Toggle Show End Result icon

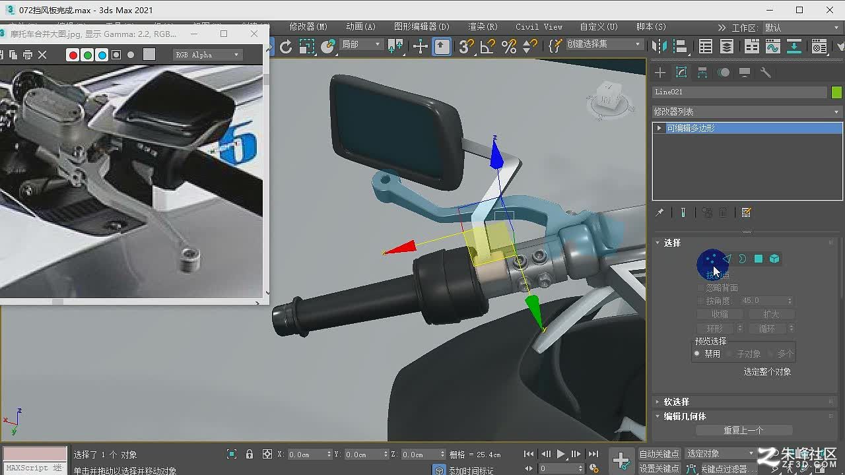tap(683, 212)
